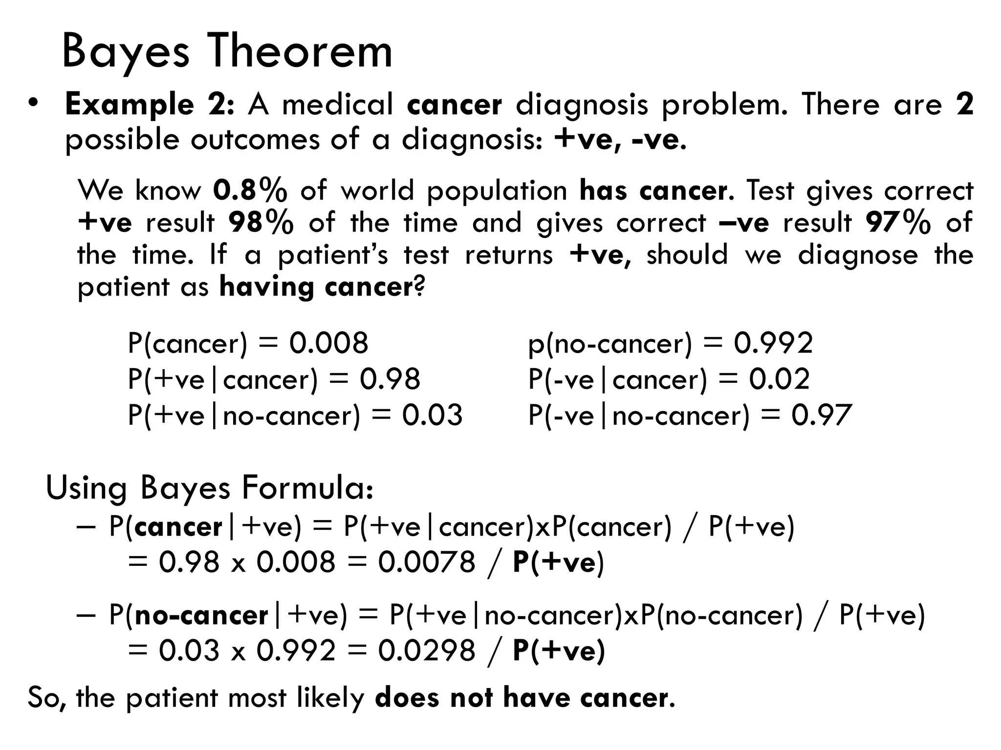Viewport: 1001px width, 750px height.
Task: Click the 'Bayes Theorem' slide title
Action: (x=227, y=52)
